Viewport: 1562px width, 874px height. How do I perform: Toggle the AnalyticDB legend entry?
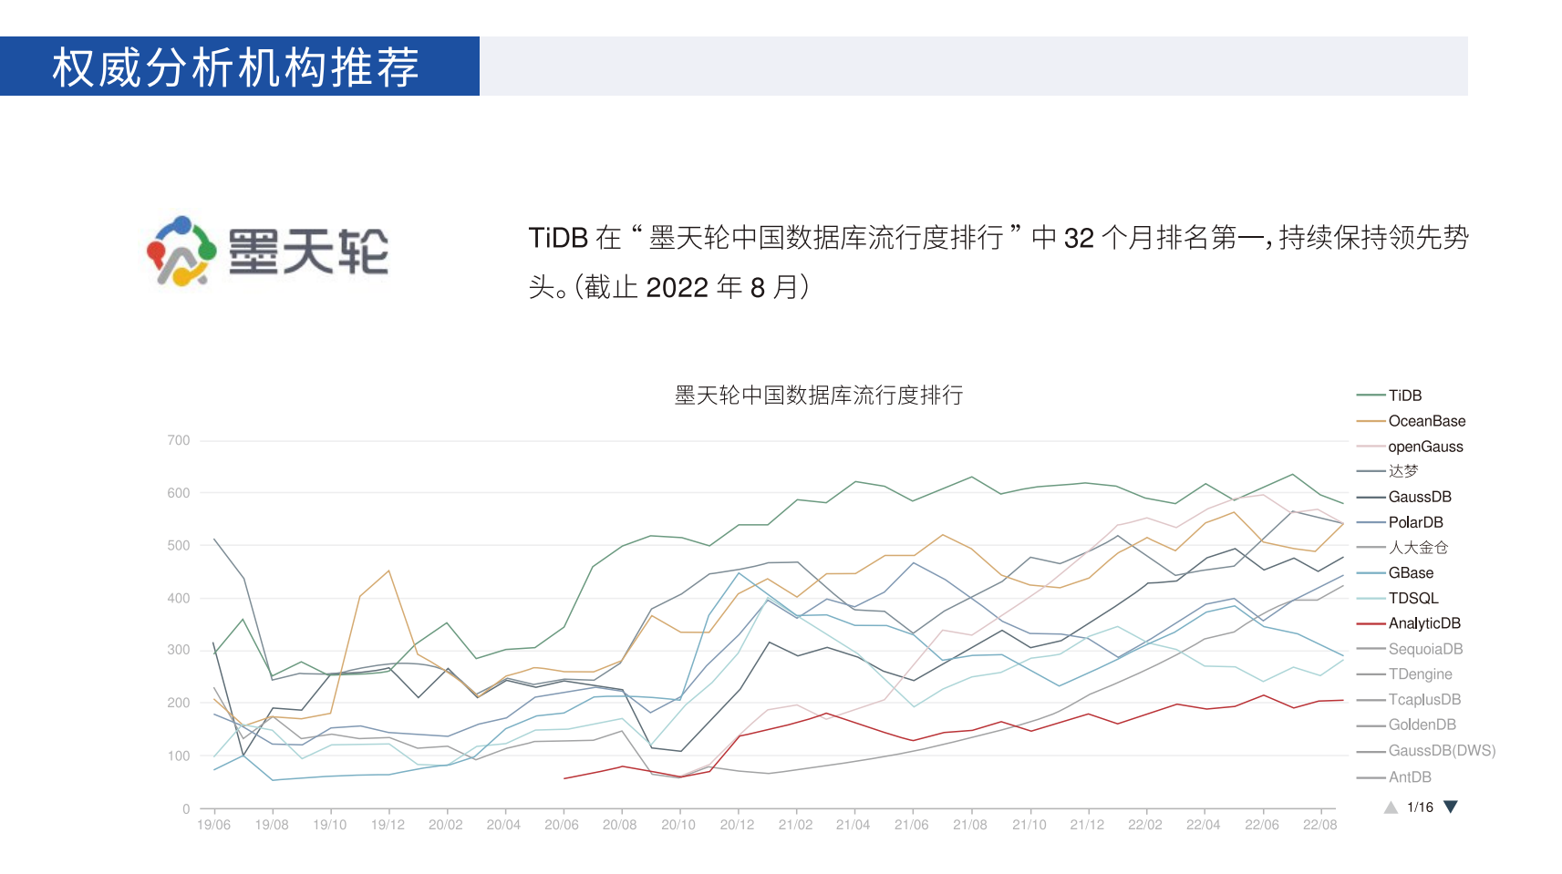pyautogui.click(x=1409, y=623)
